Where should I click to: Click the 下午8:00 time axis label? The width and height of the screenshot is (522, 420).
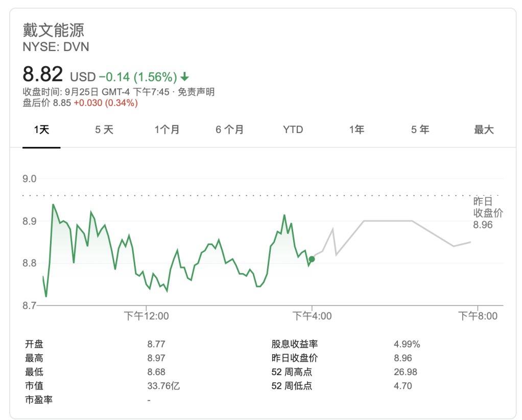coord(478,316)
